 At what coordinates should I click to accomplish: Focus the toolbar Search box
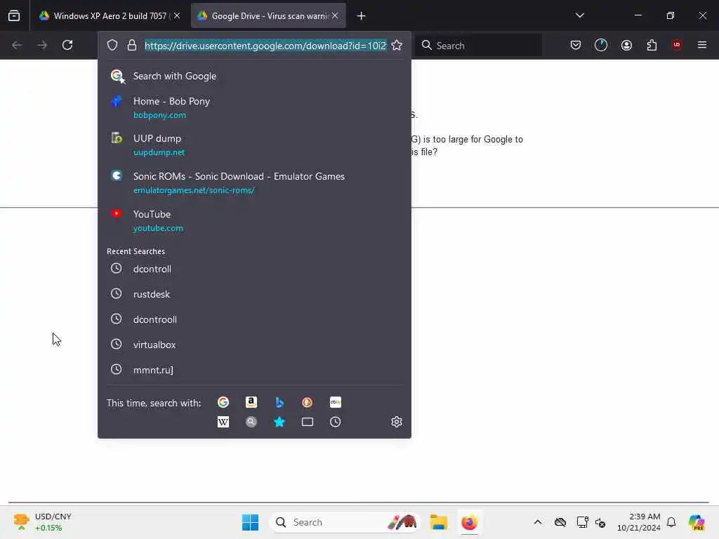click(478, 46)
